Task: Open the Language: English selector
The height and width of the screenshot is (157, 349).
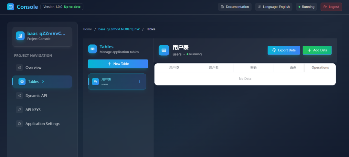Action: coord(274,7)
